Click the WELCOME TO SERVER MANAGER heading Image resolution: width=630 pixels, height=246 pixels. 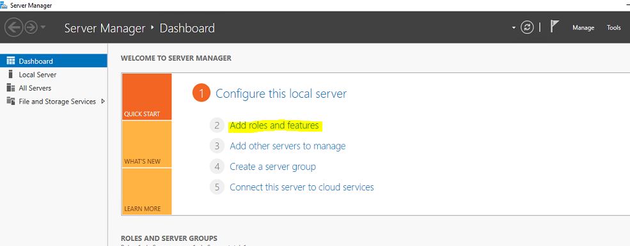(x=176, y=58)
